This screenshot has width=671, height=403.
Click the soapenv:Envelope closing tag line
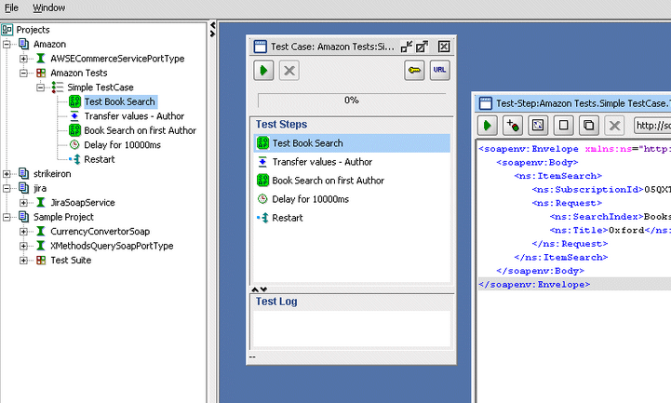click(575, 284)
